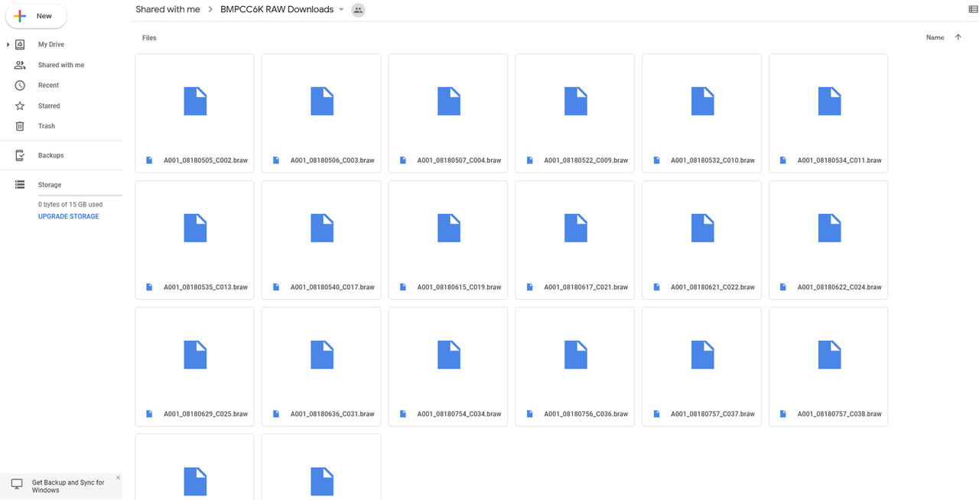Select file A001_08180507_C004.braw thumbnail
This screenshot has width=979, height=500.
(x=449, y=102)
